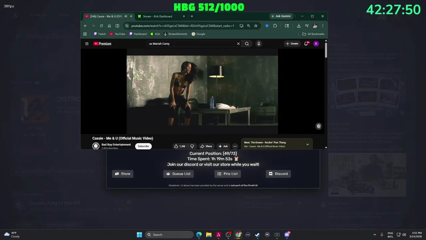This screenshot has height=240, width=426.
Task: Open the weather widget 40°F Cloudy
Action: click(x=12, y=235)
